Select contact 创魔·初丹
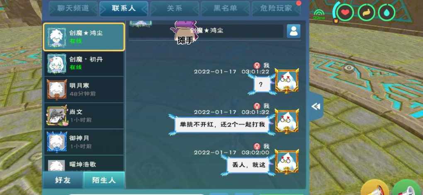 pyautogui.click(x=84, y=64)
